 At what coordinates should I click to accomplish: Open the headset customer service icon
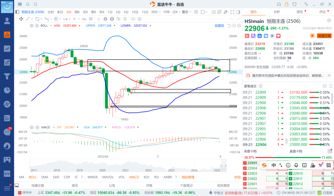point(279,4)
